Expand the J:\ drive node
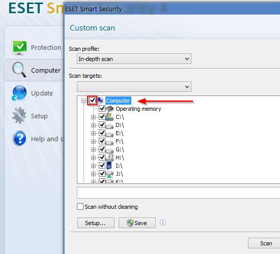The width and height of the screenshot is (280, 254). click(93, 174)
